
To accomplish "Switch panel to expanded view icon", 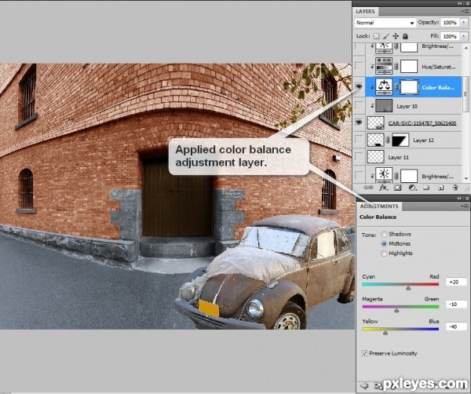I will coord(378,386).
